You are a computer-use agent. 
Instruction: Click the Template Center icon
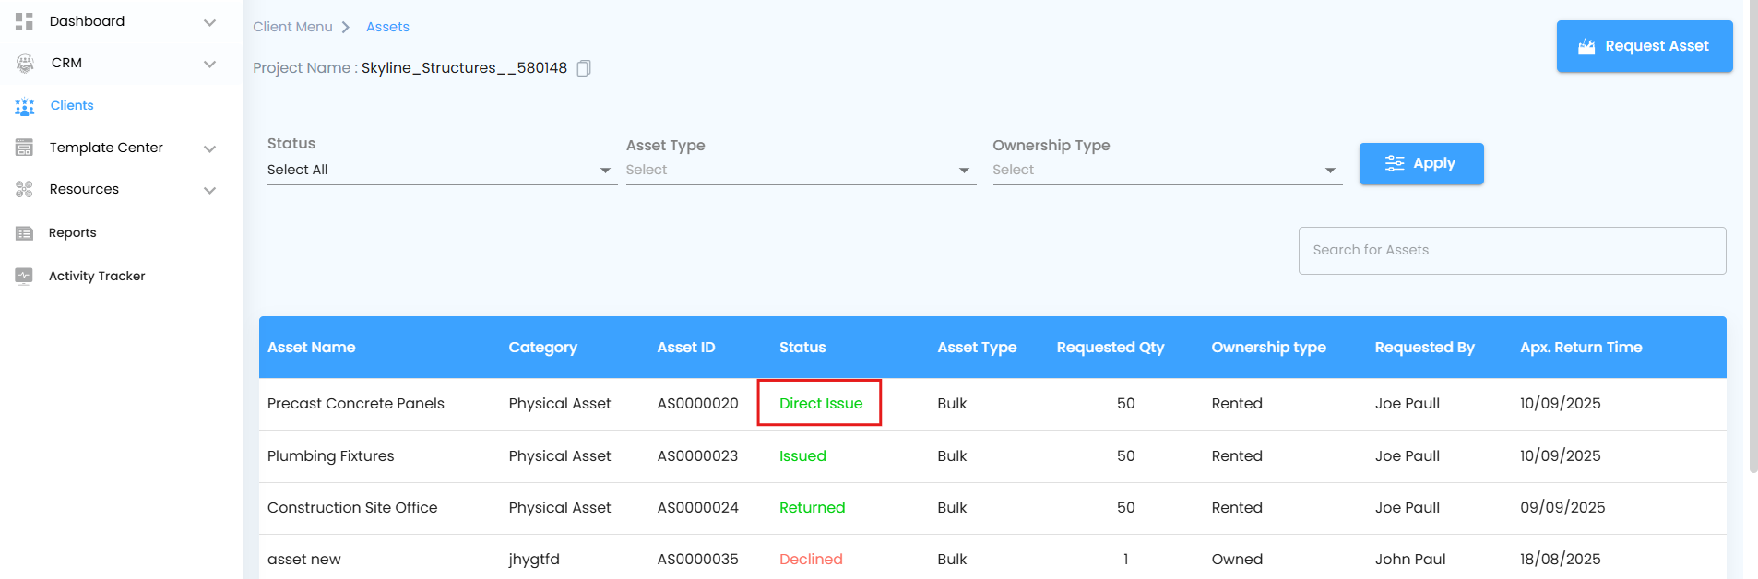pos(24,148)
